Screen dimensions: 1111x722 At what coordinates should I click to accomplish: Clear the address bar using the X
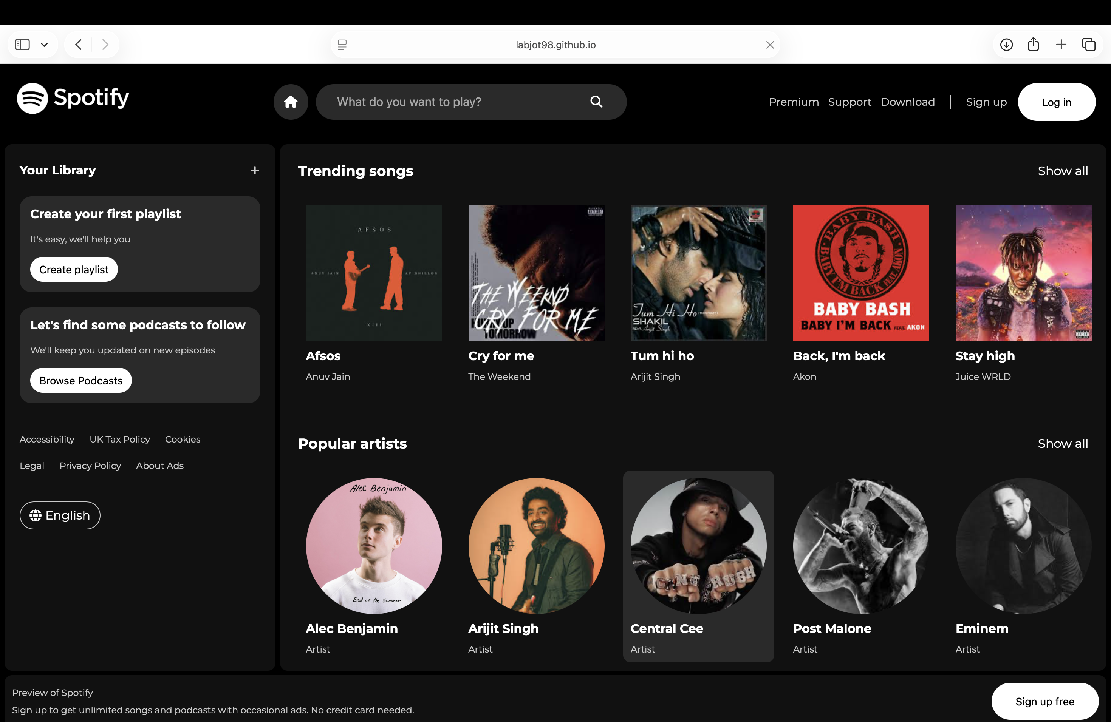[770, 45]
